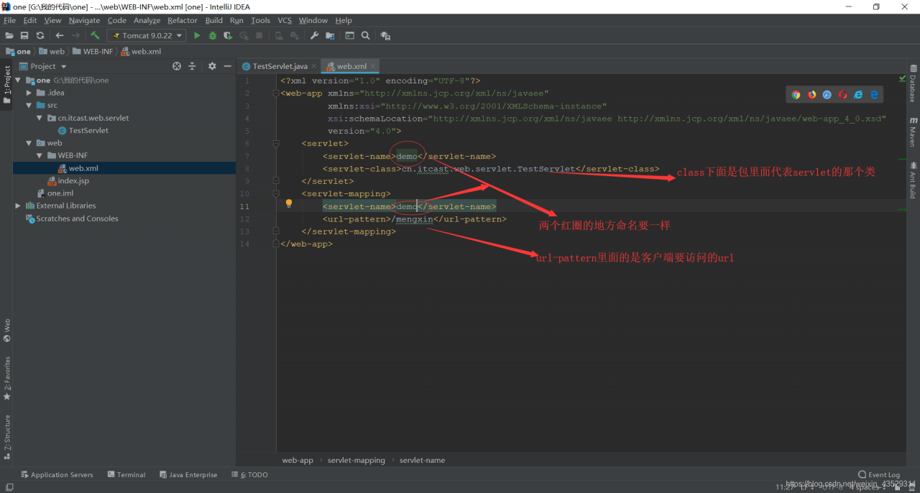Select one.iml file in tree
This screenshot has width=920, height=493.
[x=60, y=193]
